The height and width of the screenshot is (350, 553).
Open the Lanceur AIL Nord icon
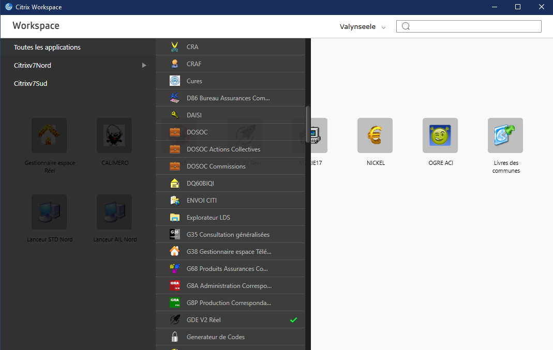tap(114, 212)
